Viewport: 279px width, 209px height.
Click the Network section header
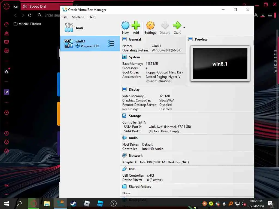[136, 155]
